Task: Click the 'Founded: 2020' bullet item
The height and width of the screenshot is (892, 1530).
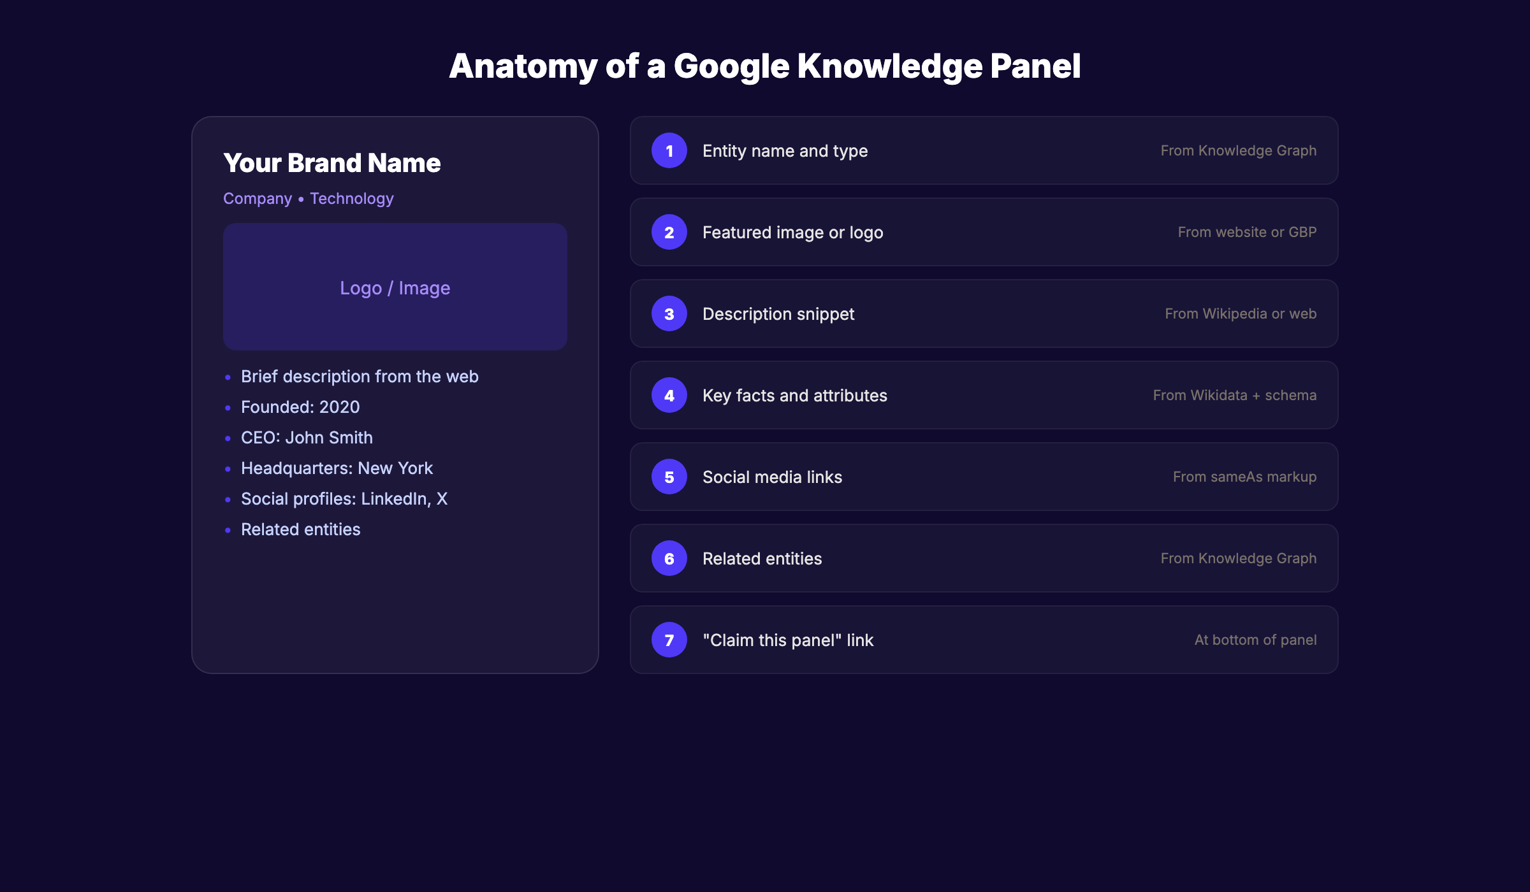Action: (300, 406)
